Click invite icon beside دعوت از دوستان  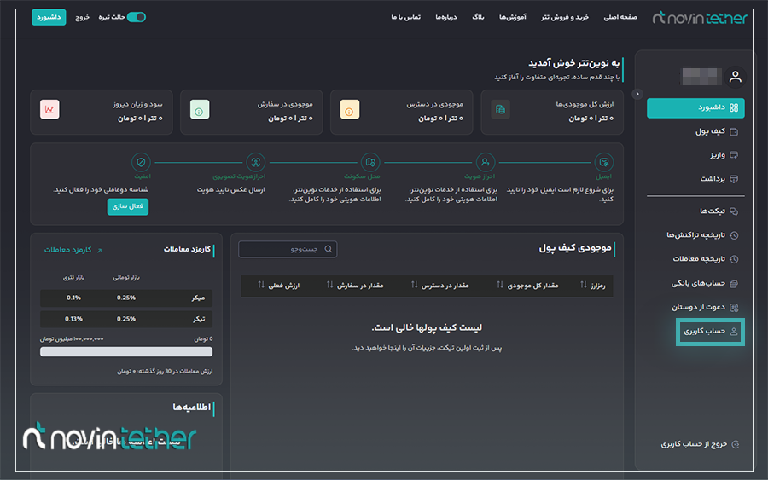734,307
